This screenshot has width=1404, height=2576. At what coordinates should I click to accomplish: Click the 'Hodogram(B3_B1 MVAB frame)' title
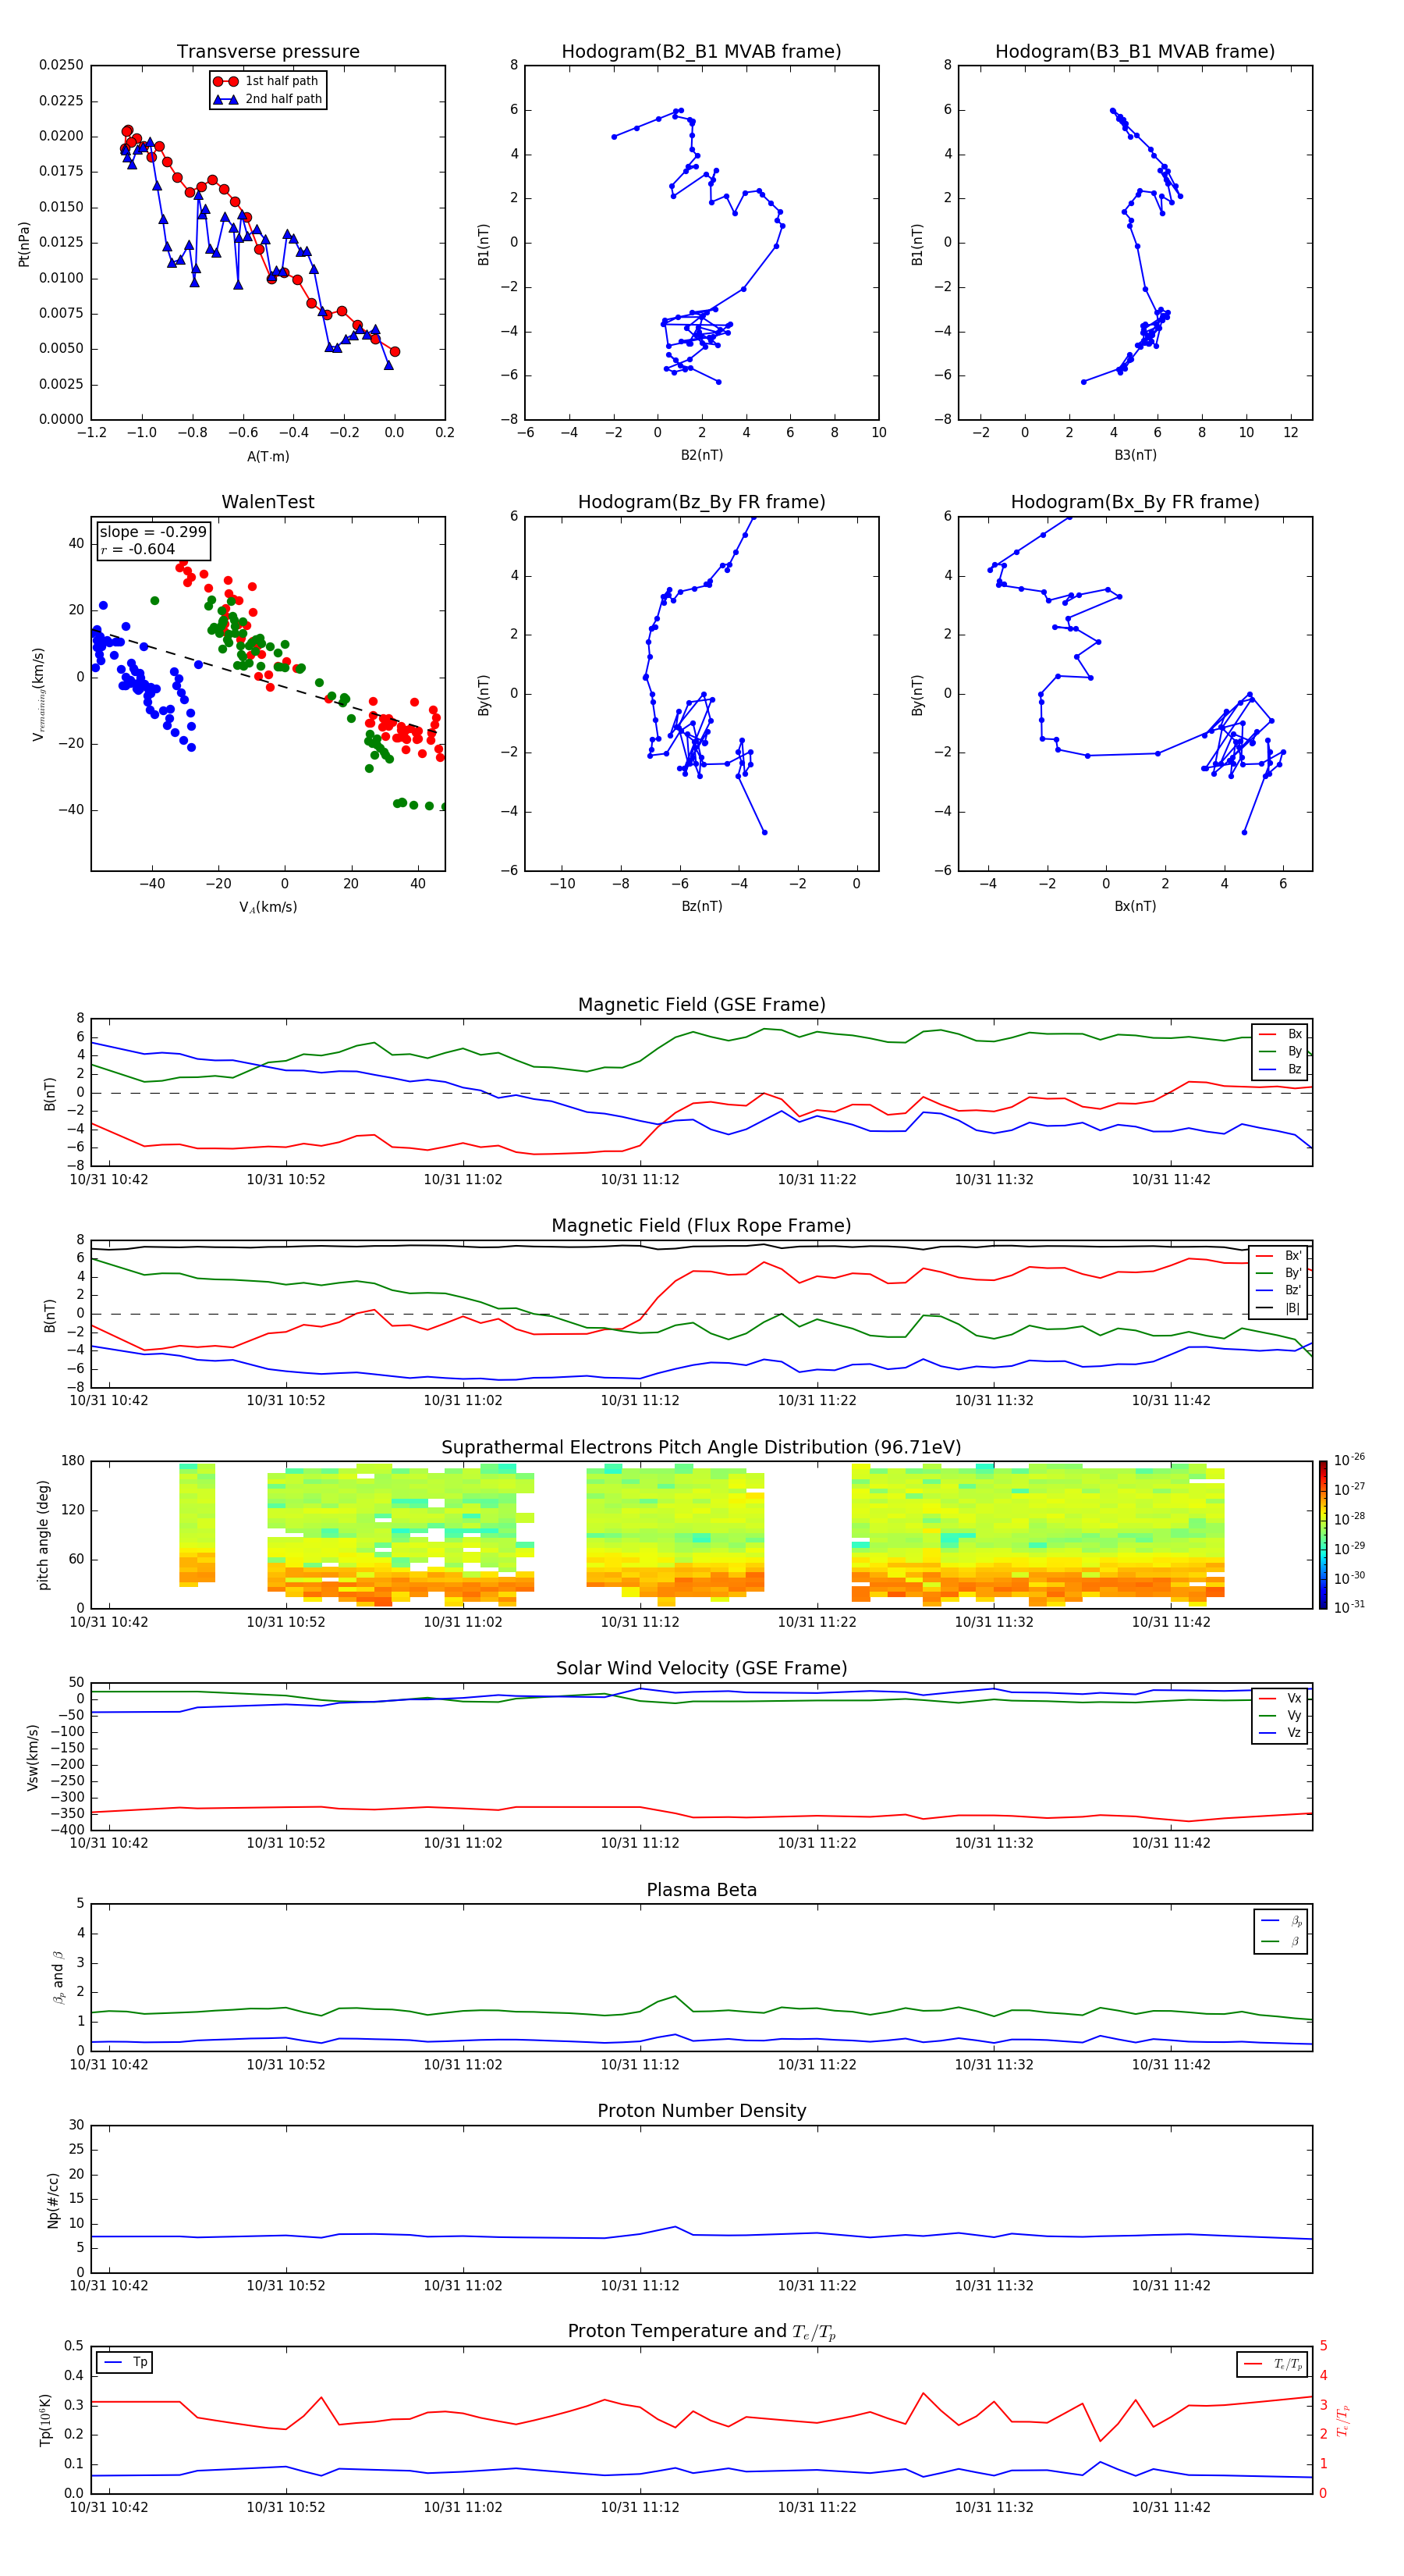coord(1135,51)
